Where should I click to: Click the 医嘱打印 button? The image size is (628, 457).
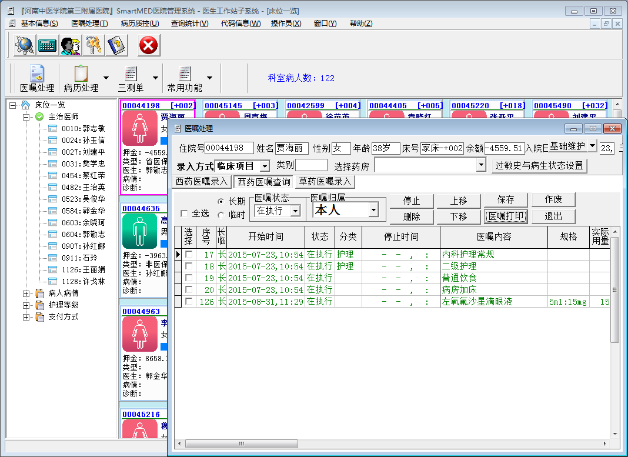coord(506,216)
